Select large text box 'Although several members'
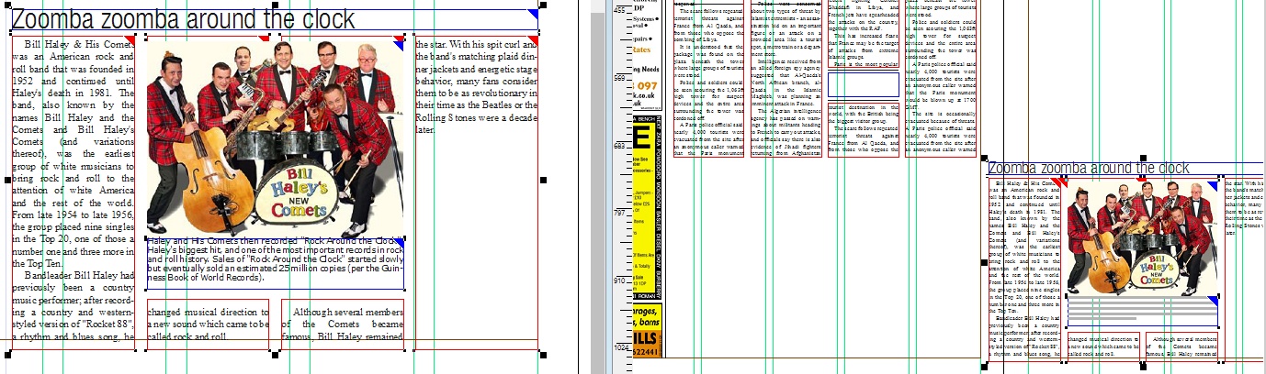Image resolution: width=1266 pixels, height=374 pixels. tap(343, 324)
